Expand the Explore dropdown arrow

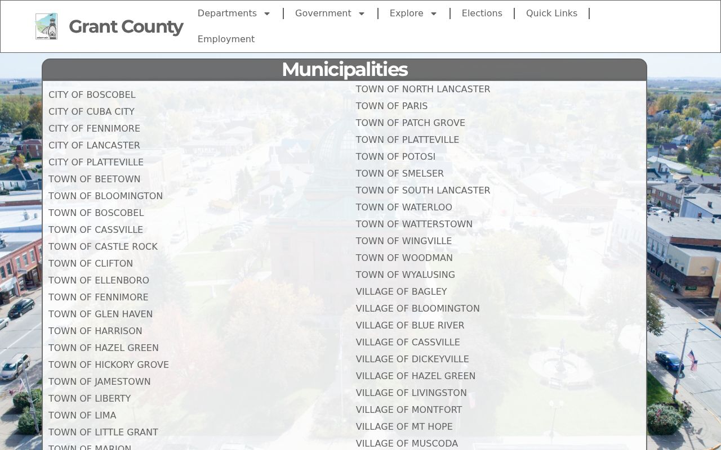click(434, 13)
